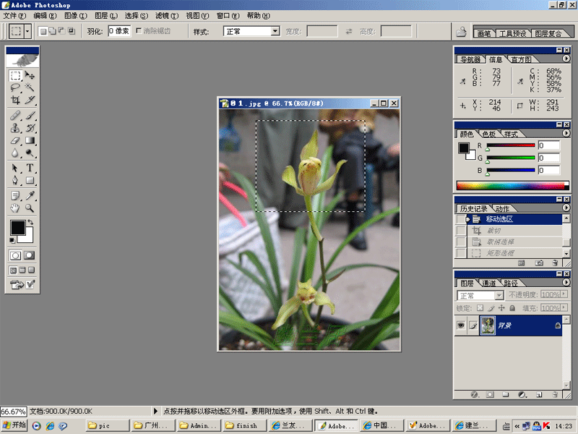Open the 滤镜 Filter menu
Screen dimensions: 578x434
tap(167, 15)
